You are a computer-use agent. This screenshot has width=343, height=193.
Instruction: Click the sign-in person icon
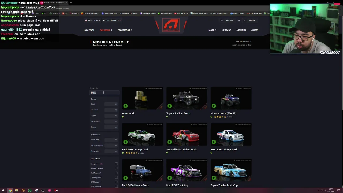pyautogui.click(x=245, y=20)
